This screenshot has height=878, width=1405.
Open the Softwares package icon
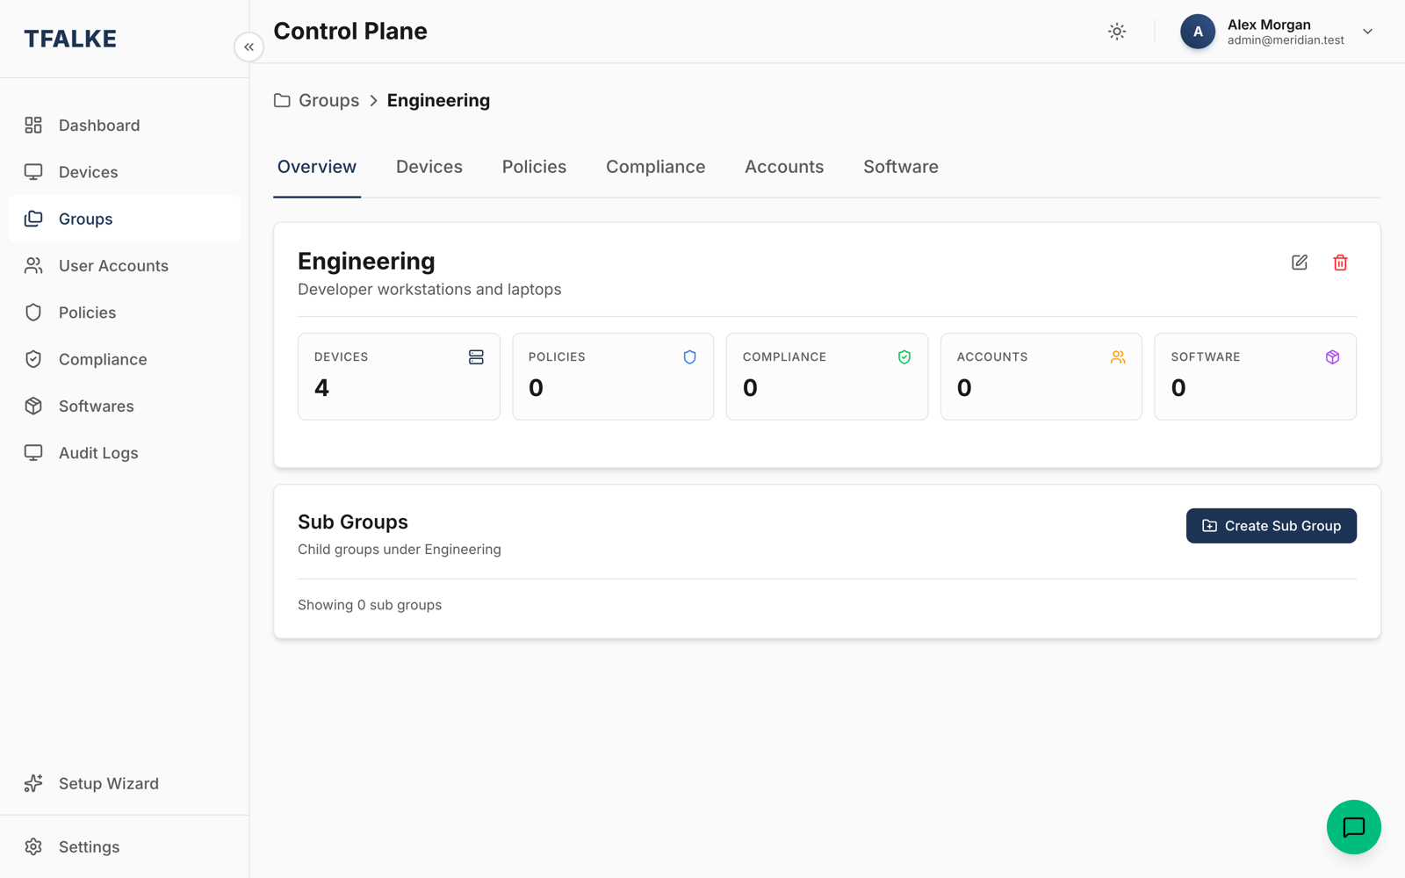point(33,406)
